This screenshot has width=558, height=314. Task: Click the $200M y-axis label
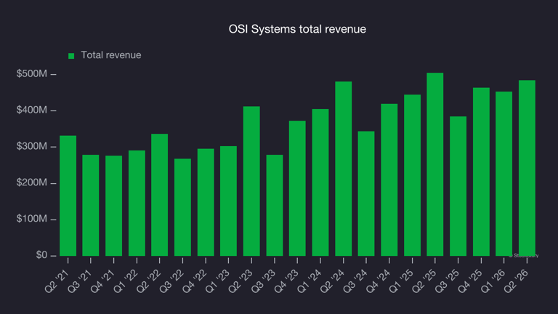click(32, 182)
